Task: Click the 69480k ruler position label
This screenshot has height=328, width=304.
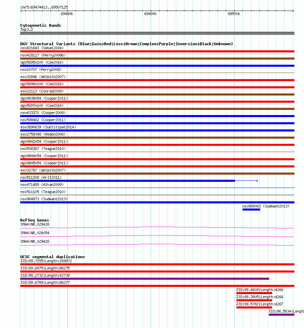Action: pyautogui.click(x=67, y=14)
